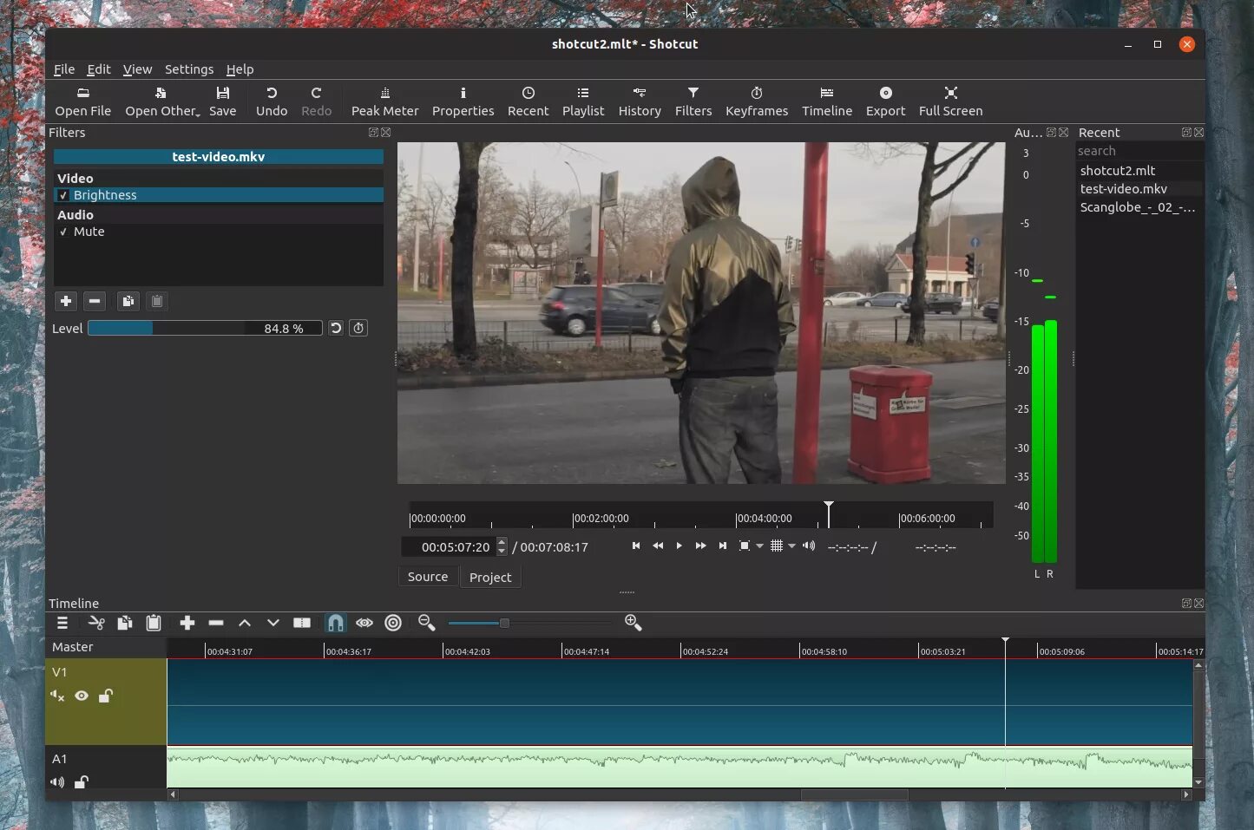Open shotcut2.mlt from Recent list
The height and width of the screenshot is (830, 1254).
tap(1117, 171)
